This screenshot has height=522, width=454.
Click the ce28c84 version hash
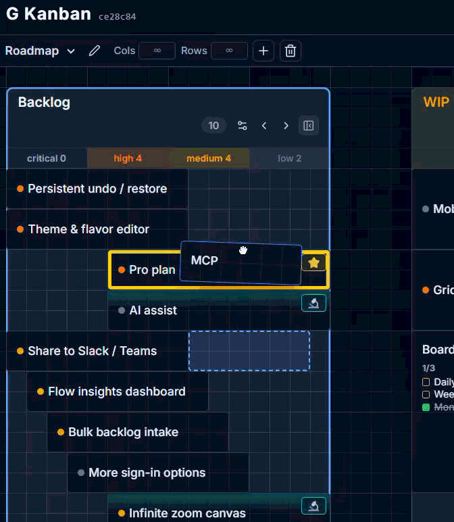pyautogui.click(x=117, y=17)
